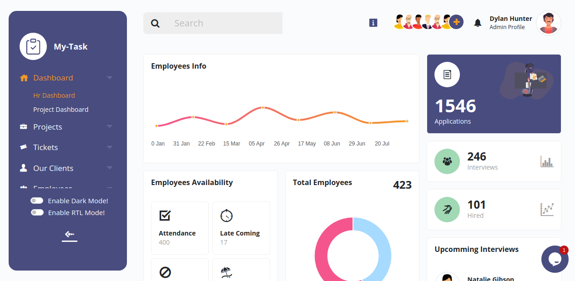Image resolution: width=575 pixels, height=281 pixels.
Task: Expand Our Clients dropdown arrow
Action: 109,168
